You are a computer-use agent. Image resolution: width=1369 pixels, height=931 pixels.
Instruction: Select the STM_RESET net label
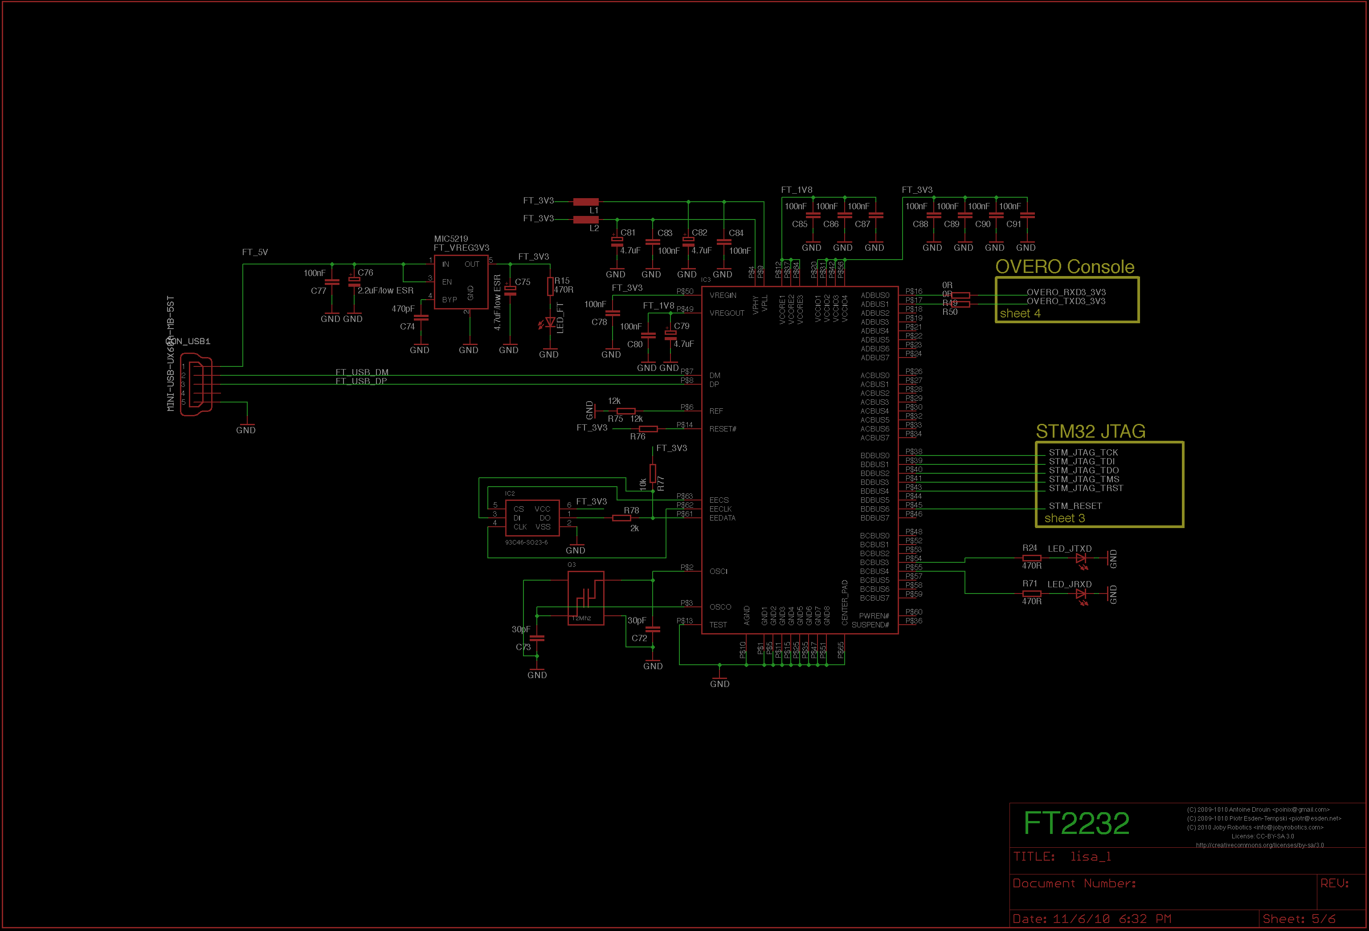[x=1075, y=506]
